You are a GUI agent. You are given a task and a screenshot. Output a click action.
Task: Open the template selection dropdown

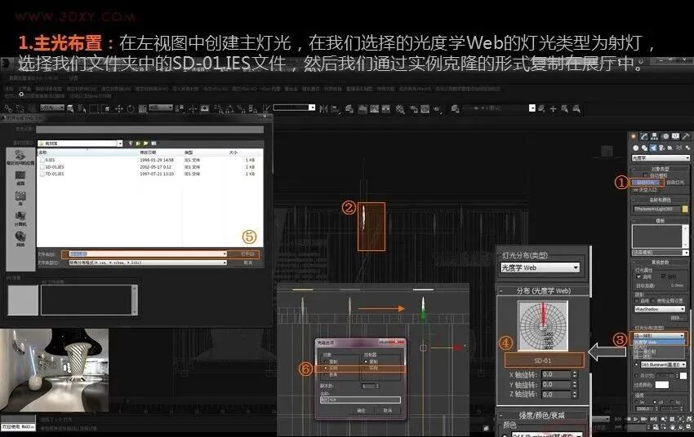[661, 252]
